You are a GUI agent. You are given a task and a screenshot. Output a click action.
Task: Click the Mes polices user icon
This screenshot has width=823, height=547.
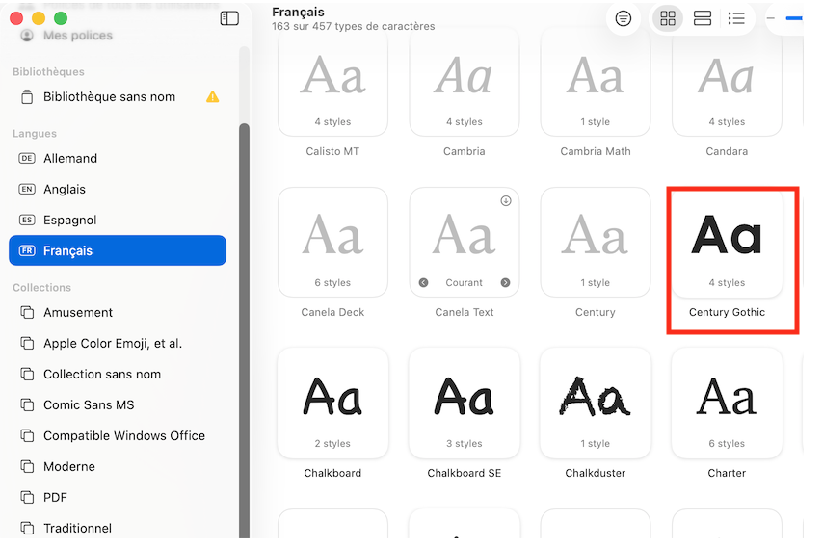coord(27,35)
